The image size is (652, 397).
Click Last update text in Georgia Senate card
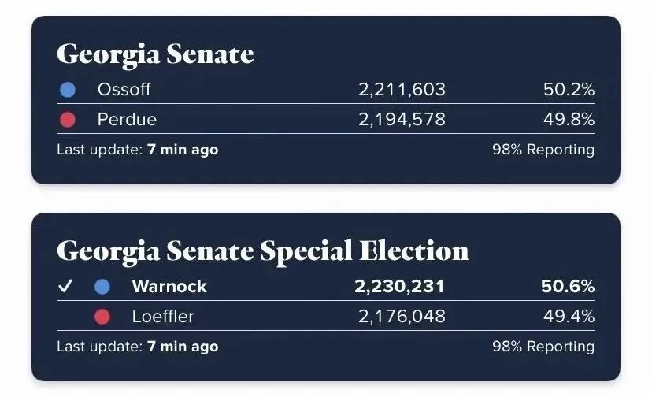click(x=138, y=150)
